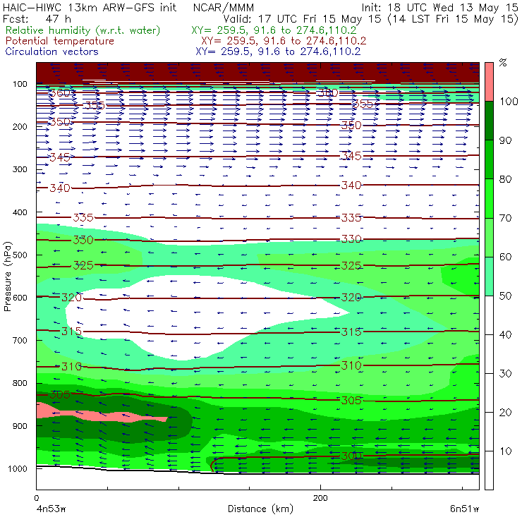Click the 300 tick on pressure axis
The height and width of the screenshot is (522, 522).
pos(20,169)
